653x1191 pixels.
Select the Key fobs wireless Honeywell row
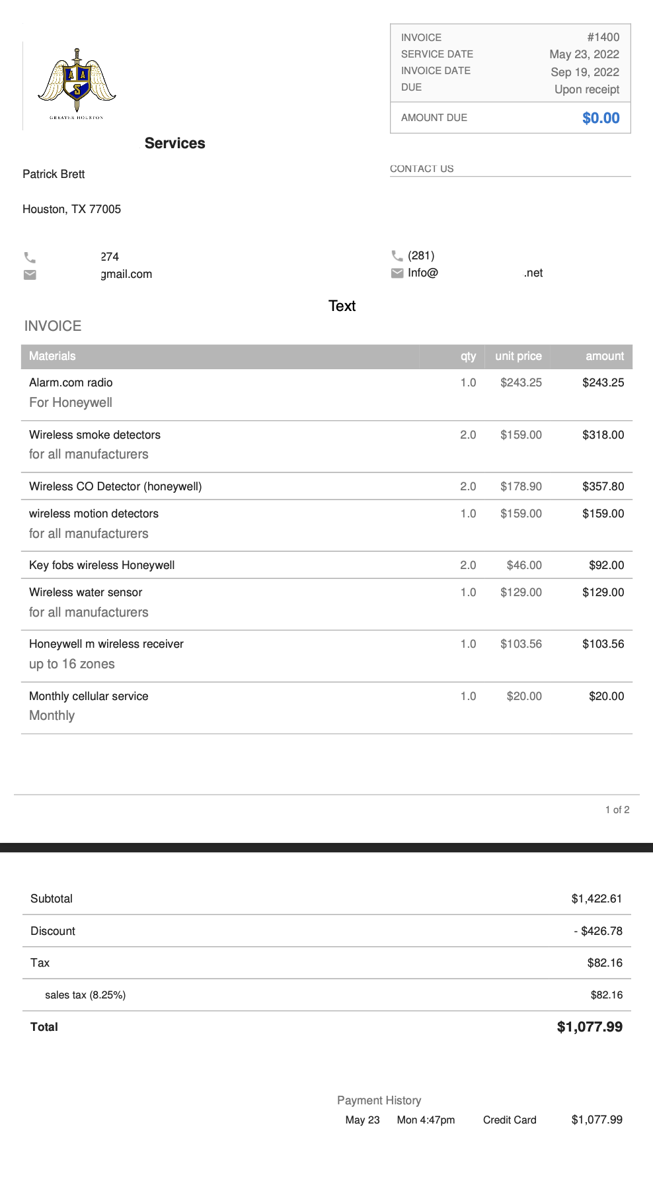(102, 565)
